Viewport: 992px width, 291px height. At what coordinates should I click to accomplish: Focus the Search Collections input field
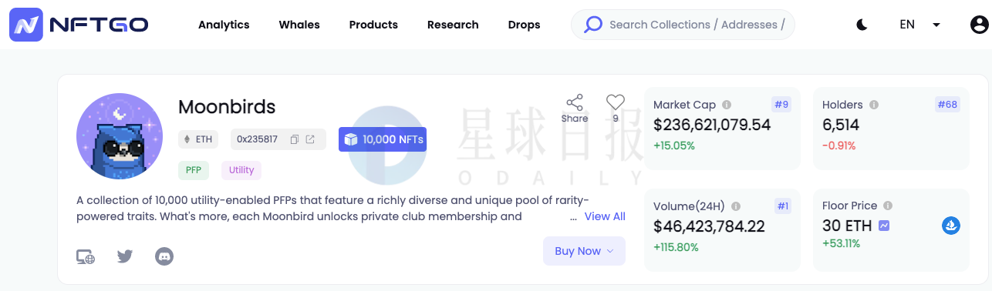(x=683, y=25)
